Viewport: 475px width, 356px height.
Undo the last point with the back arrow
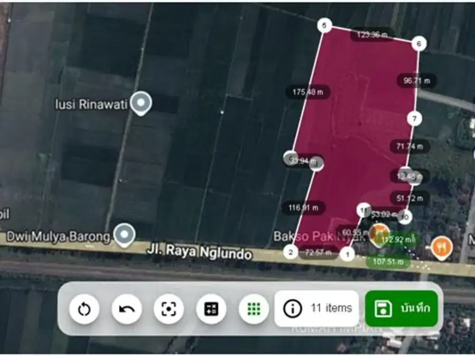point(126,309)
